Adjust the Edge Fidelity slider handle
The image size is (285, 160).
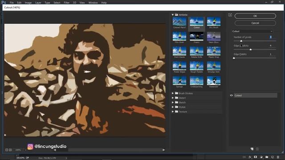pos(234,58)
